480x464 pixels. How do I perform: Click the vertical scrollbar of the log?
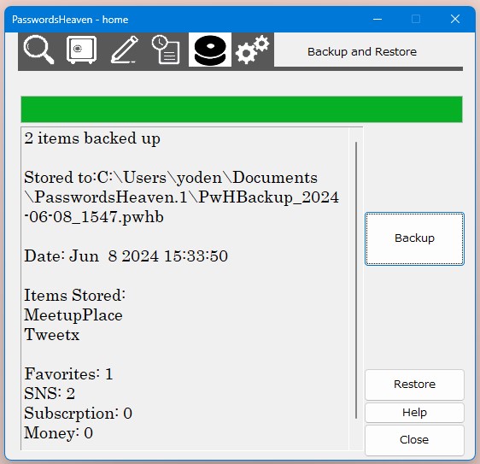point(356,280)
